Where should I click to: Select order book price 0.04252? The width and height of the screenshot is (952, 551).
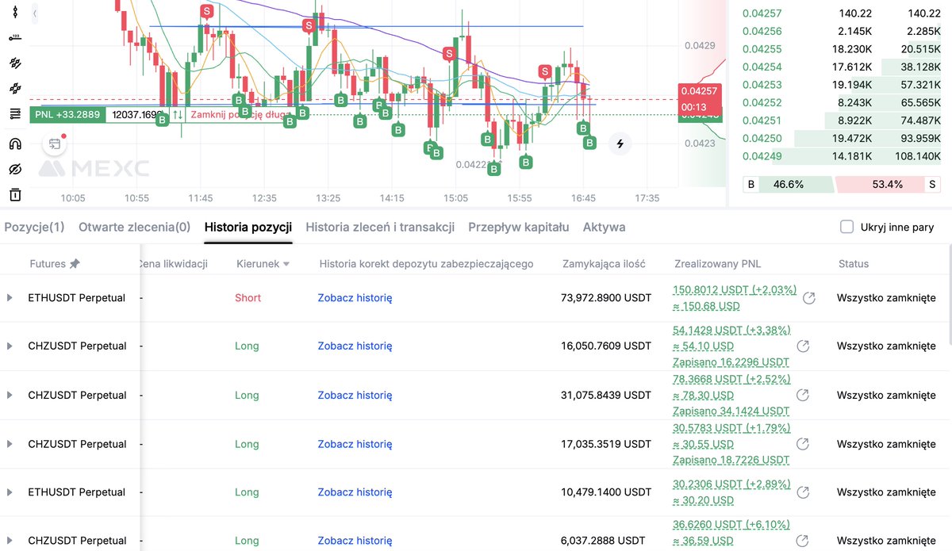pos(762,102)
